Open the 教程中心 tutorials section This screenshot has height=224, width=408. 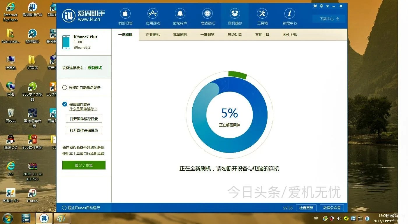tap(289, 16)
